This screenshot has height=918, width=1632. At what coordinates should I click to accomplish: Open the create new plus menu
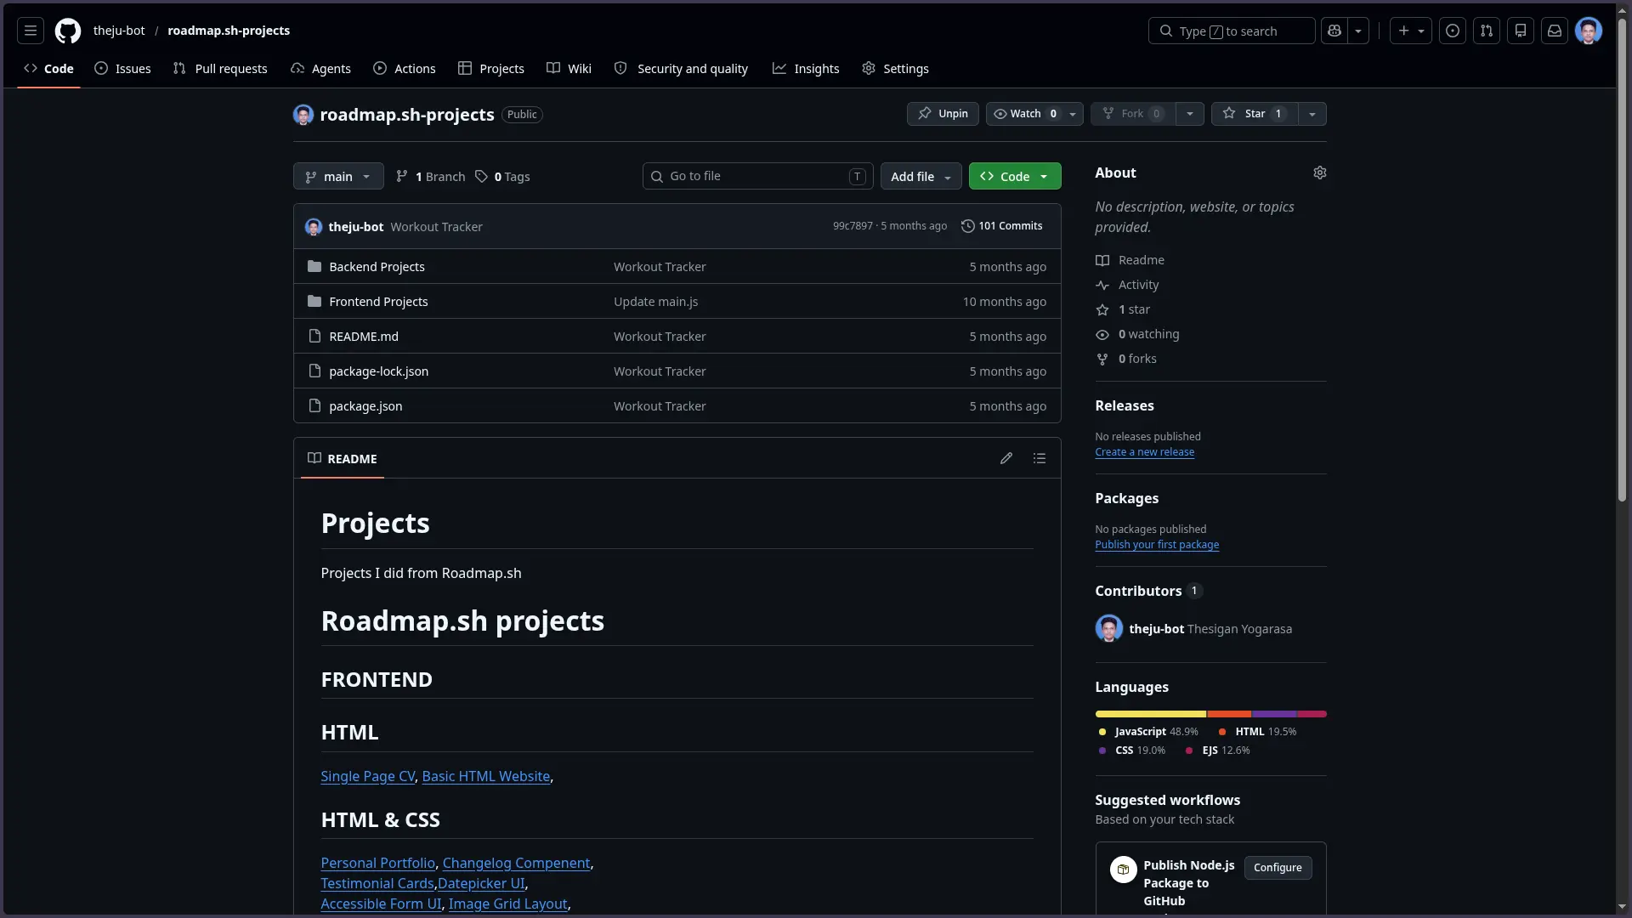coord(1411,31)
